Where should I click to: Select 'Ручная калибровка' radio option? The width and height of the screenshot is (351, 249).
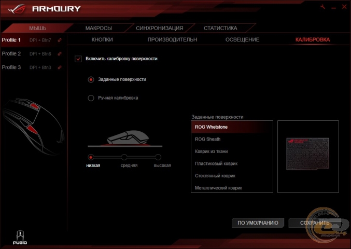[91, 98]
